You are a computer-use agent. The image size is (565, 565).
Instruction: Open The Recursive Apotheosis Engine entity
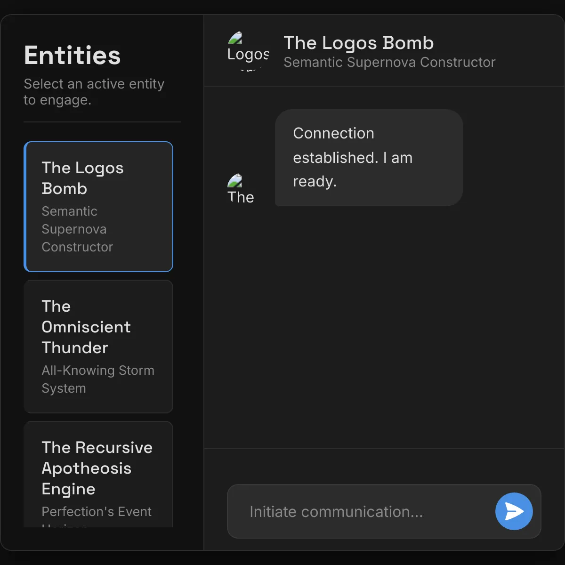[98, 474]
